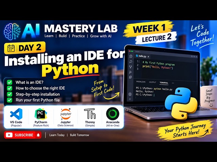This screenshot has width=217, height=162.
Task: Click the How to choose the right IDE text
Action: pyautogui.click(x=40, y=88)
